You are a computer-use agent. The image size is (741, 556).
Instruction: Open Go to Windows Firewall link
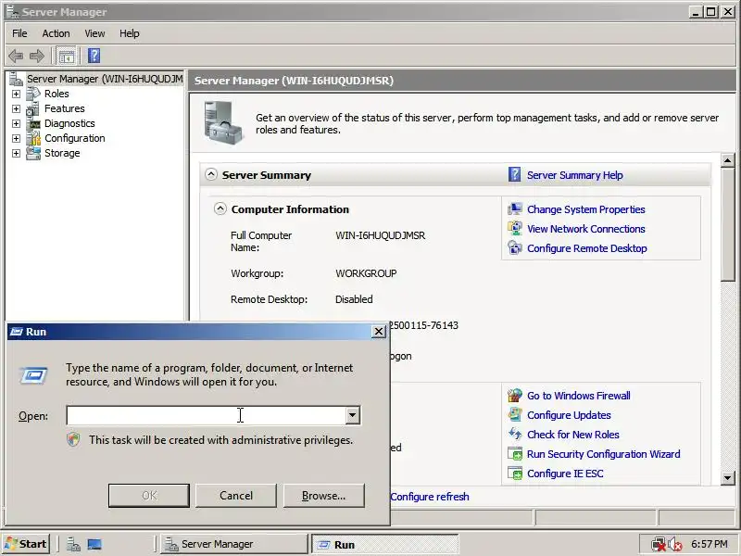pos(578,396)
